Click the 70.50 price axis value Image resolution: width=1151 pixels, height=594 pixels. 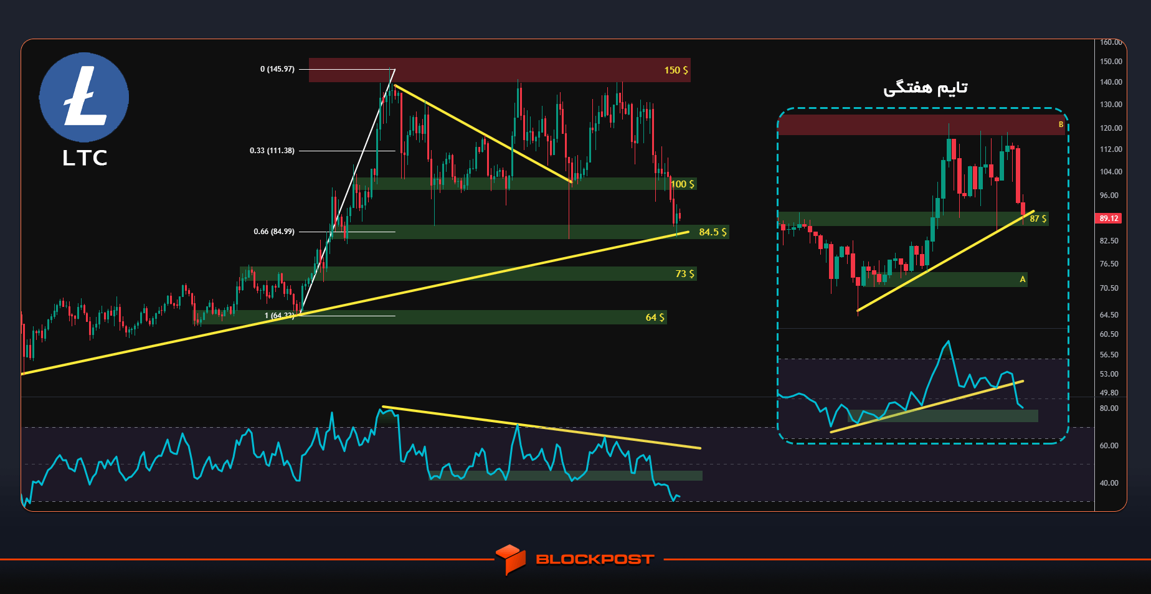1109,288
